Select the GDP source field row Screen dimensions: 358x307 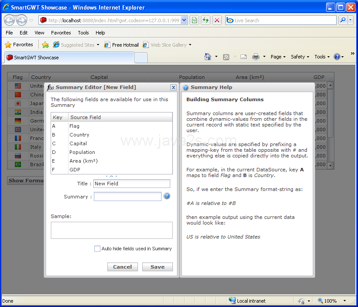[x=112, y=170]
